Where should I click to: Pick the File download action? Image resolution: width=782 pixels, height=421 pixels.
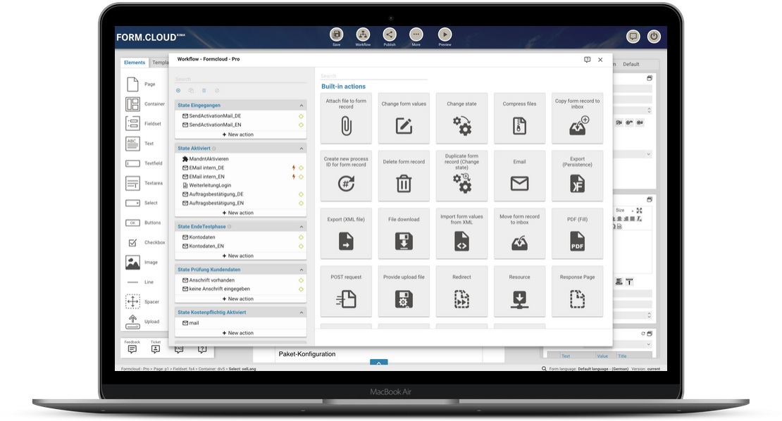404,234
